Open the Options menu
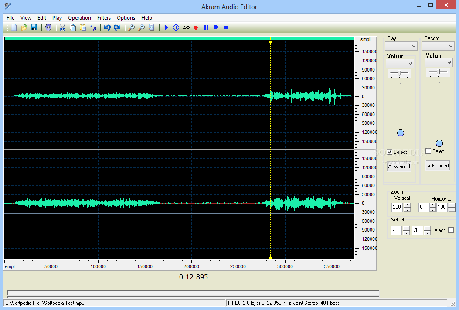 click(126, 18)
